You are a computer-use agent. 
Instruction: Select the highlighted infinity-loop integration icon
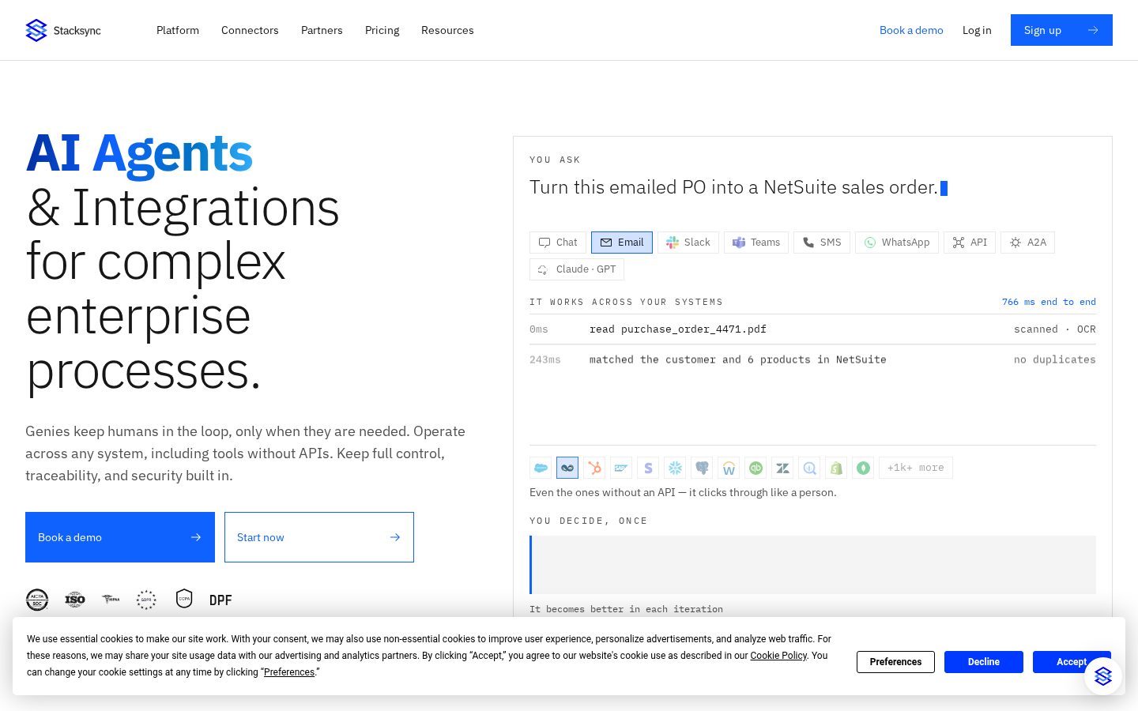coord(567,468)
